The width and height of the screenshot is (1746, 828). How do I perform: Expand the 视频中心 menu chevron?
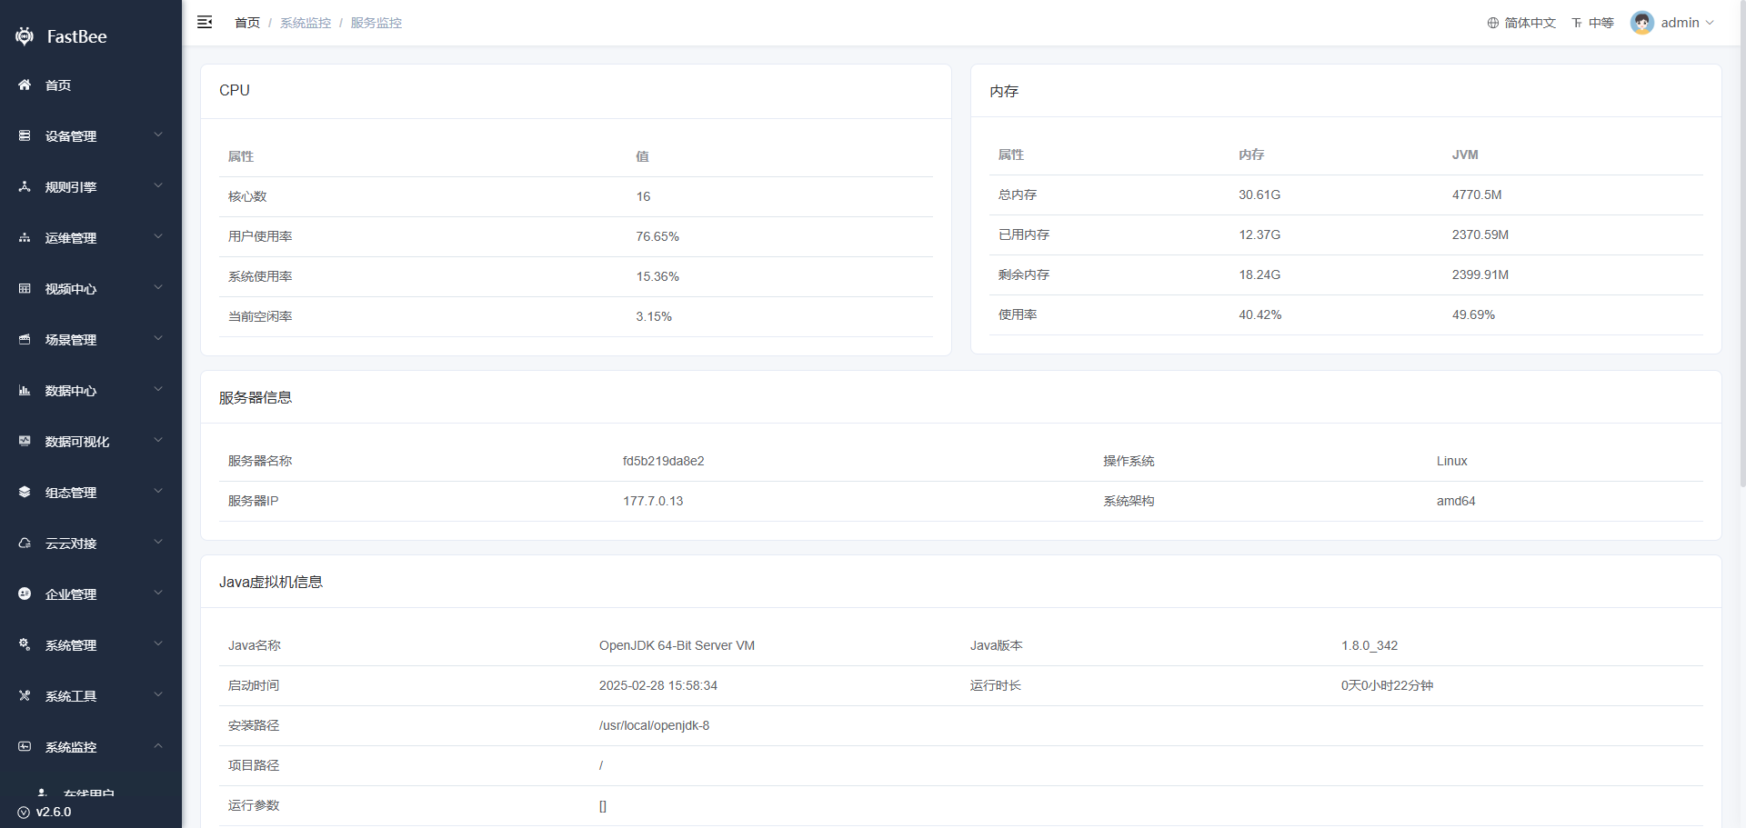pos(158,287)
